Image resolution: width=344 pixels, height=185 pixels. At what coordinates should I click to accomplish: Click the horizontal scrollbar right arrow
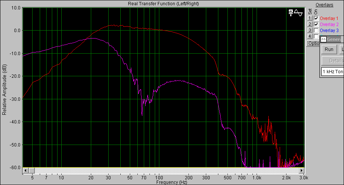click(x=302, y=170)
